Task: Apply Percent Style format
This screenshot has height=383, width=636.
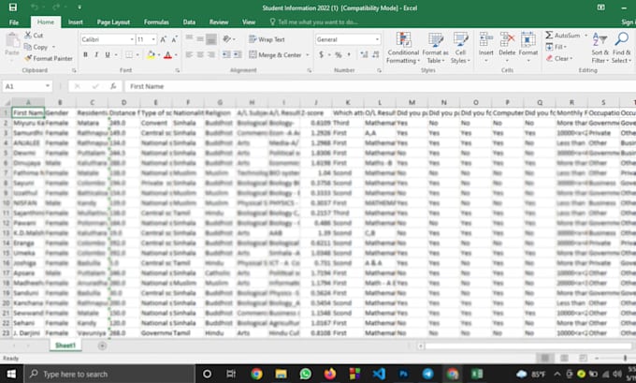Action: coord(339,55)
